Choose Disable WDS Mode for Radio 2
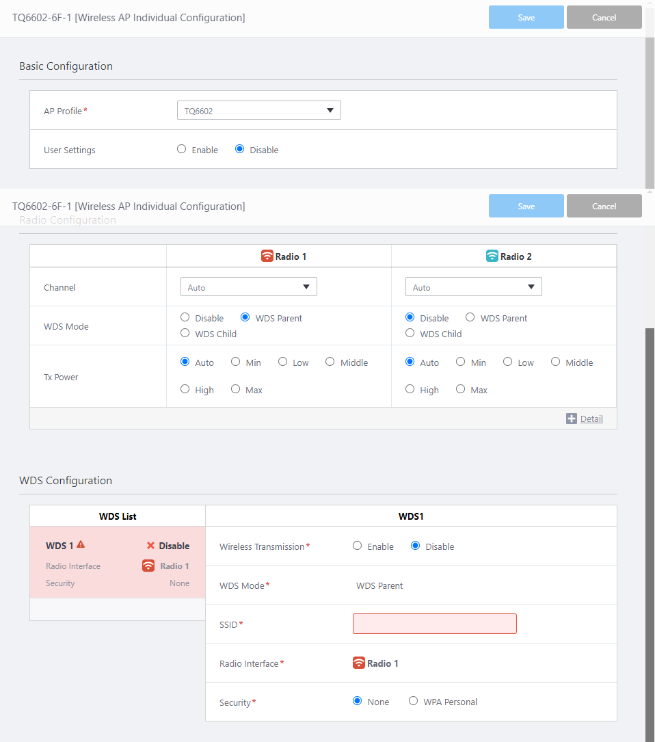Viewport: 655px width, 742px height. 410,317
